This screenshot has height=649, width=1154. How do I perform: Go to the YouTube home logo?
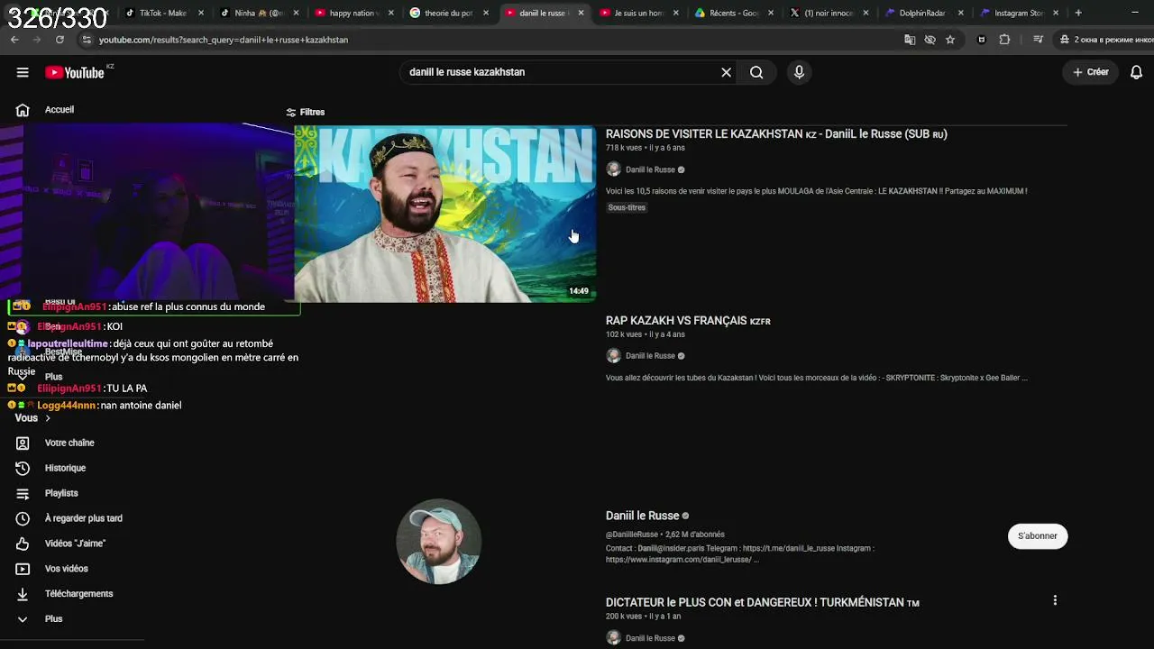coord(76,72)
